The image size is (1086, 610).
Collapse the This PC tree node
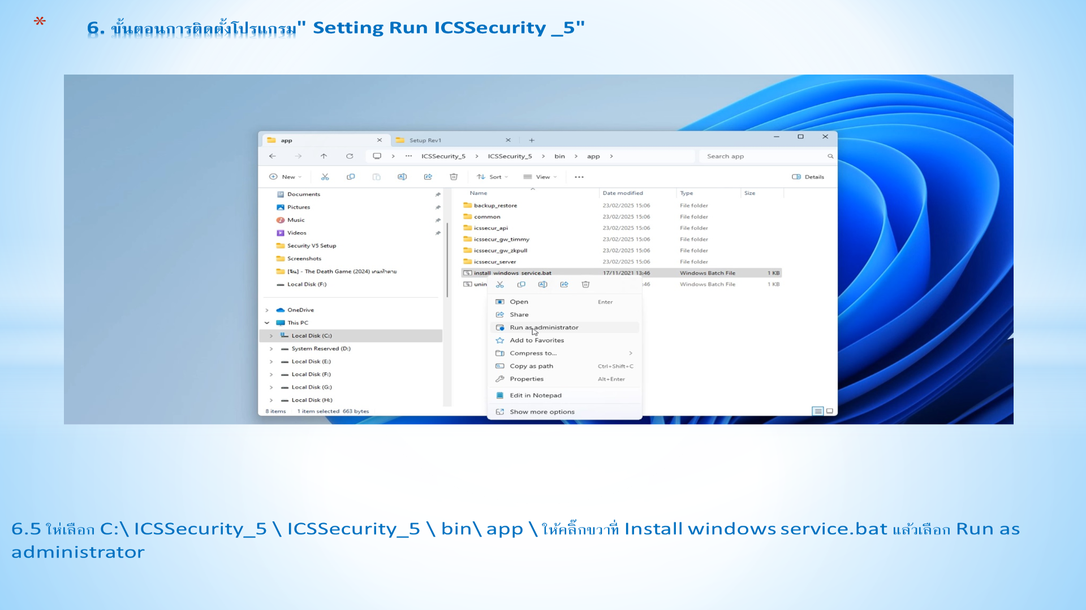coord(267,323)
